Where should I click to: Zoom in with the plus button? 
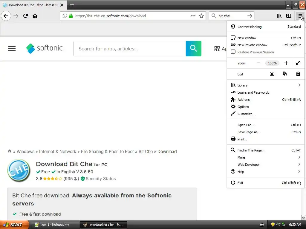tap(286, 63)
